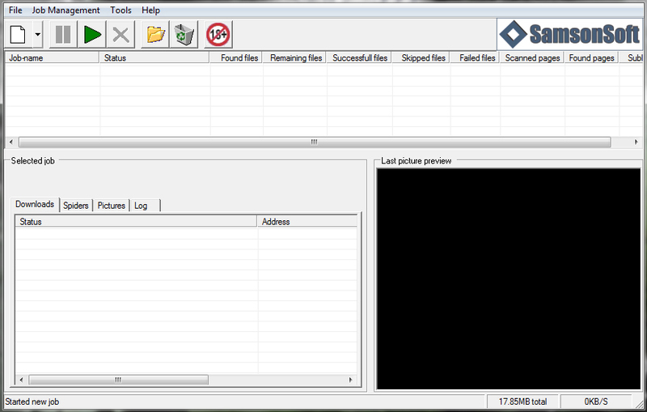Open the Help menu
This screenshot has height=412, width=647.
click(x=150, y=11)
